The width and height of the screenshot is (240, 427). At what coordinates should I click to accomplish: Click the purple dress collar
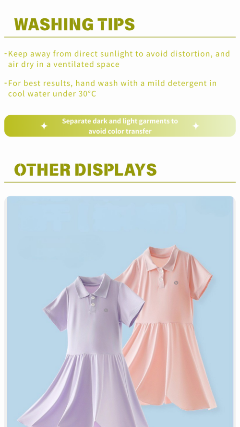click(x=93, y=285)
